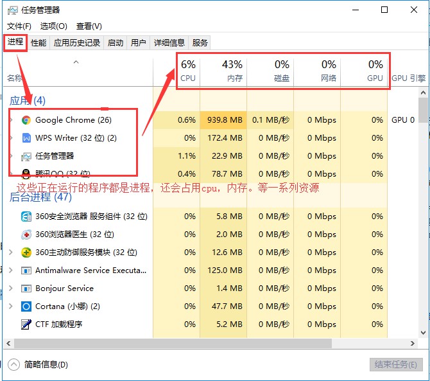Click 简略信息(D) to show fewer details
Image resolution: width=430 pixels, height=381 pixels.
point(46,365)
